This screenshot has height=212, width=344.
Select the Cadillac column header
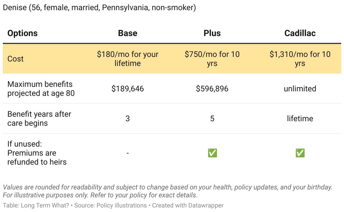pos(300,33)
